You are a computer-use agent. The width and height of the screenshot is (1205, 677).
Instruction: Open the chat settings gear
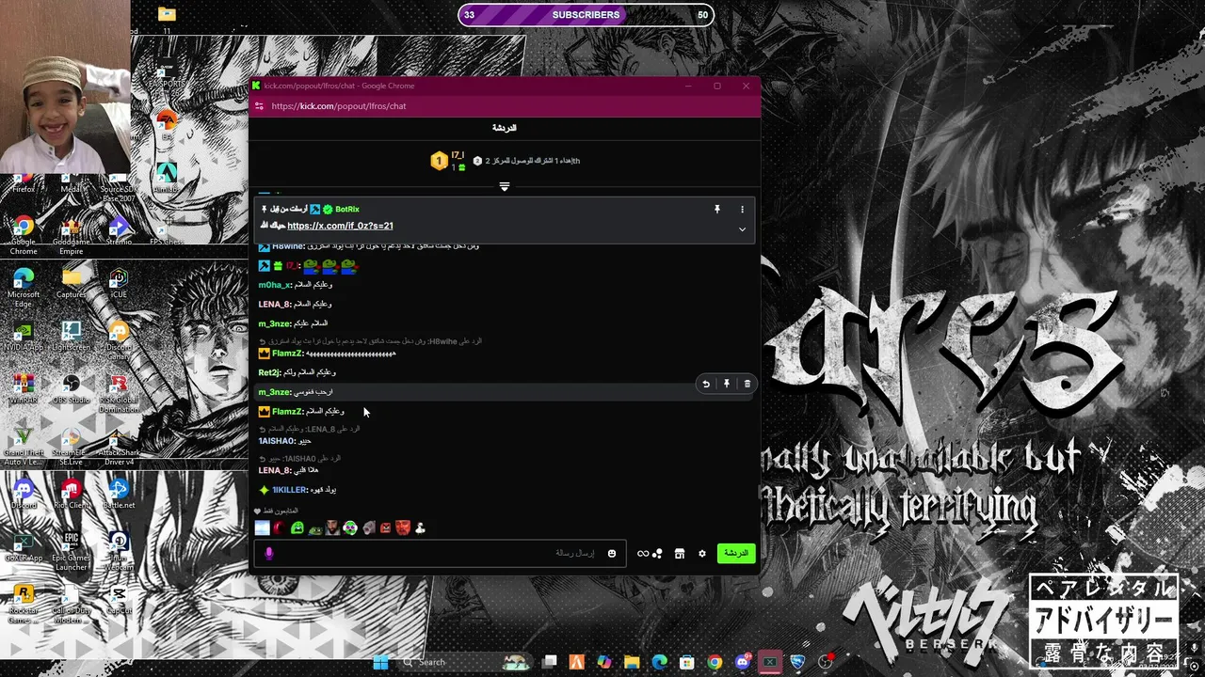coord(701,554)
